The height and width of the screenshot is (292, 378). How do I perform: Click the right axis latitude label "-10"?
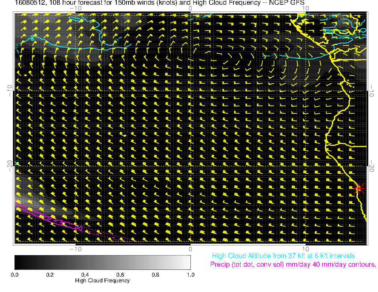[x=372, y=90]
